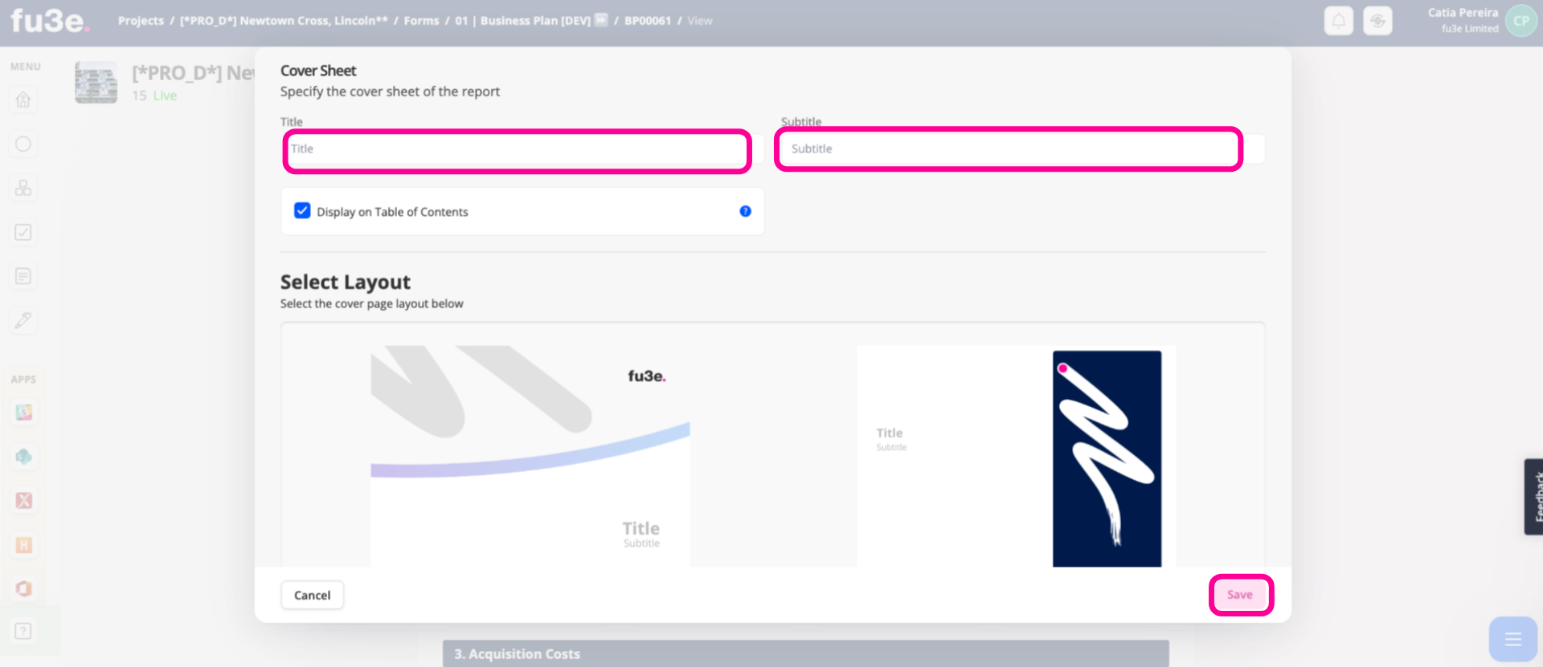The height and width of the screenshot is (667, 1543).
Task: Click the Catia Pereira user name
Action: tap(1463, 13)
